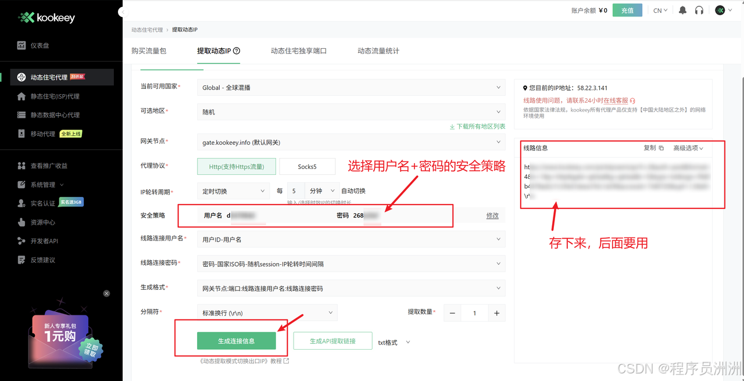
Task: Click the headset customer service icon
Action: pos(699,10)
